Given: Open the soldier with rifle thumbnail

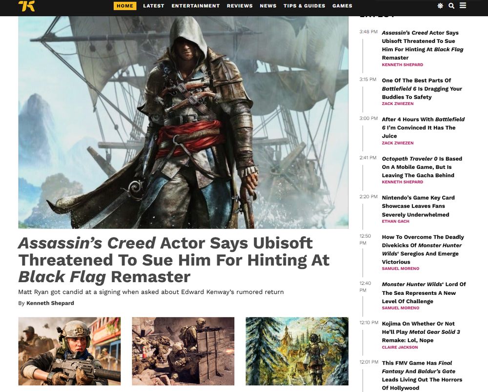Looking at the screenshot, I should 69,351.
